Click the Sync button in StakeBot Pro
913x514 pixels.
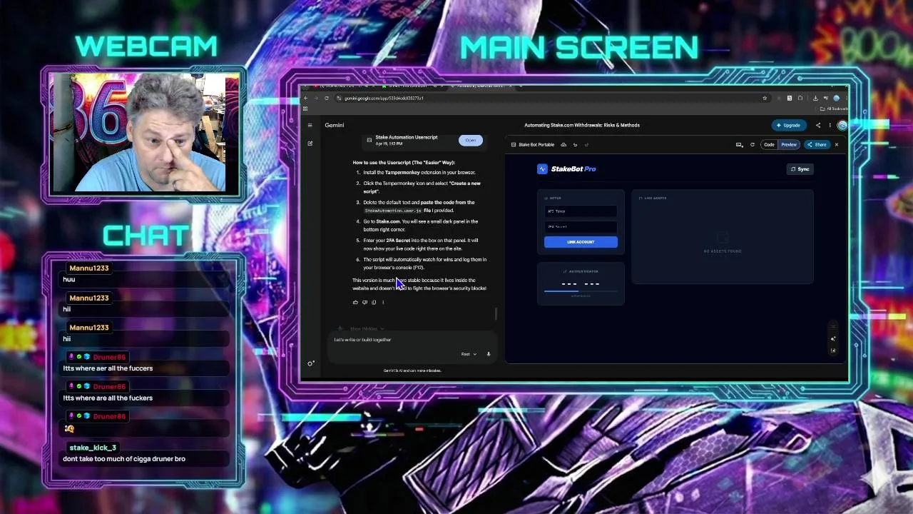tap(800, 169)
